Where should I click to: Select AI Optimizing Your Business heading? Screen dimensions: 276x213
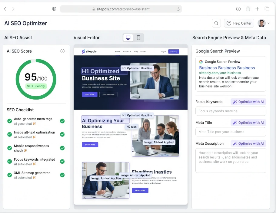tap(103, 123)
